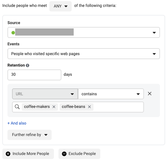Click the green source status dot
The image size is (168, 163).
pyautogui.click(x=13, y=33)
